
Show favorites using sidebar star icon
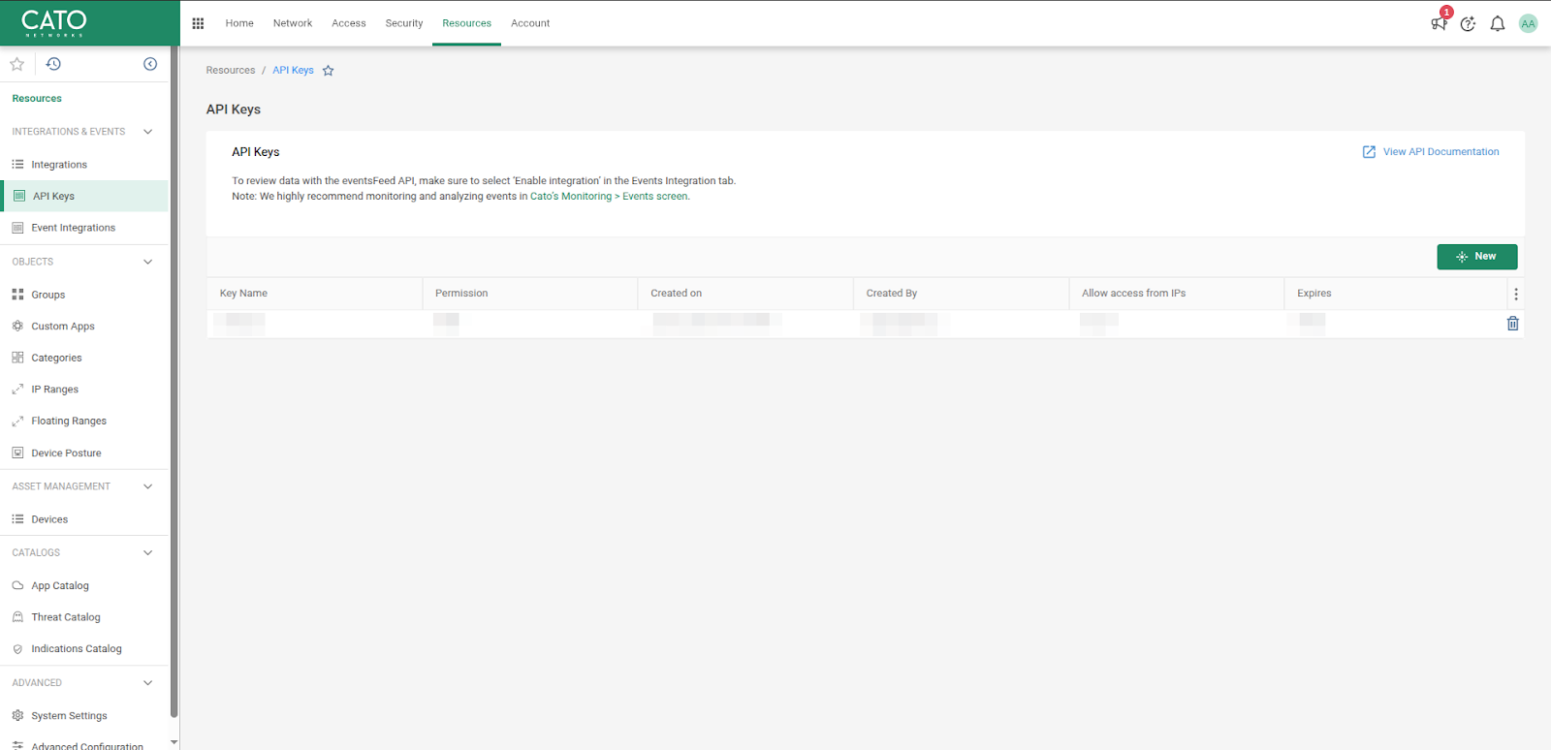pyautogui.click(x=16, y=64)
